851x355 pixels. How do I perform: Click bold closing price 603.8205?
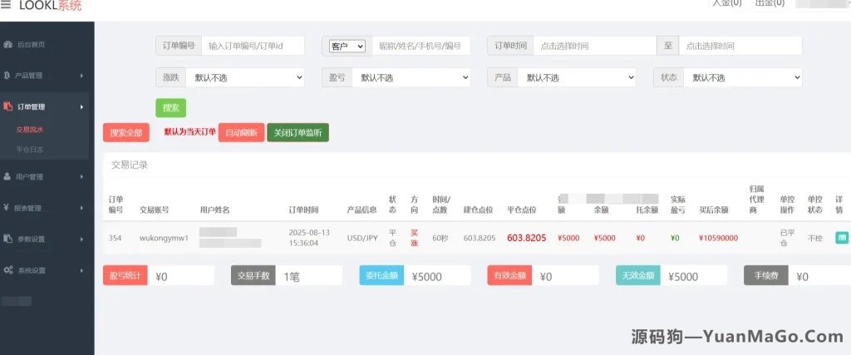pyautogui.click(x=526, y=238)
